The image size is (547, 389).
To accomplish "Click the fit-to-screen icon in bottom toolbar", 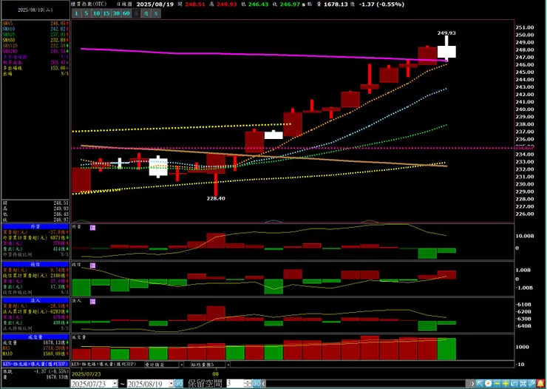I will point(523,384).
